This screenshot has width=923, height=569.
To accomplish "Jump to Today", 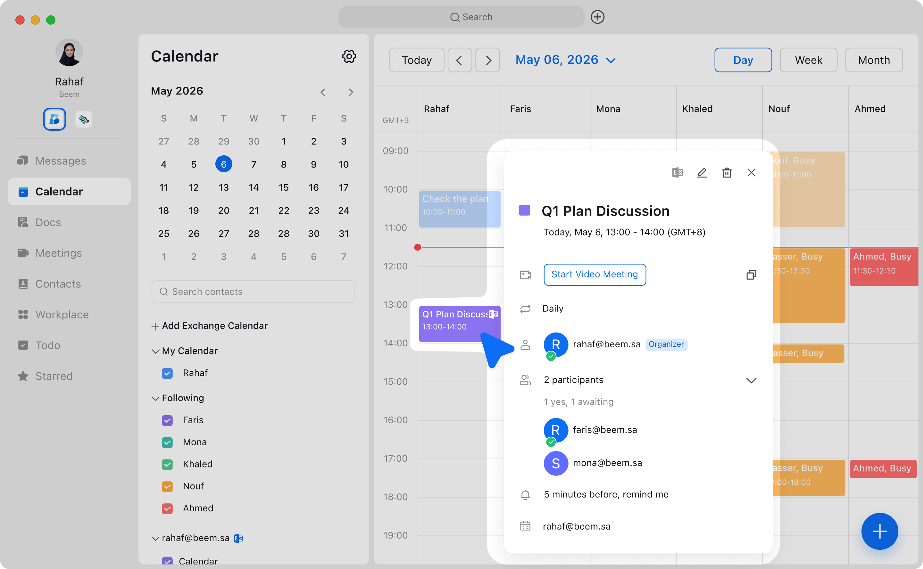I will tap(417, 60).
